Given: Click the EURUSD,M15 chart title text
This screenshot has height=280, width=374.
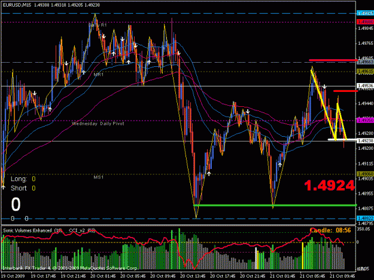Looking at the screenshot, I should pyautogui.click(x=17, y=5).
